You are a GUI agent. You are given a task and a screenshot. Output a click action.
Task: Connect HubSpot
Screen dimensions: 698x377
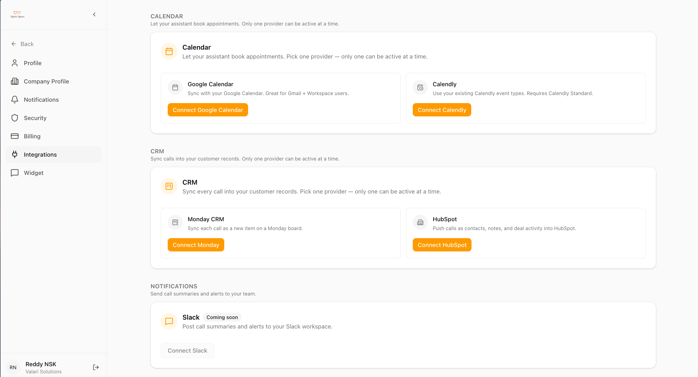(x=442, y=245)
